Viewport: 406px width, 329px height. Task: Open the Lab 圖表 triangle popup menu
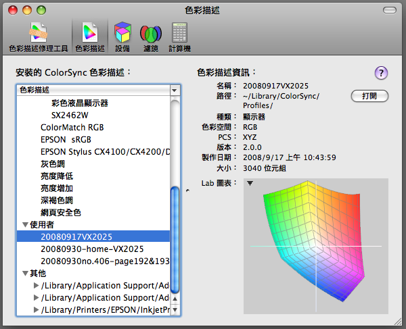click(250, 183)
